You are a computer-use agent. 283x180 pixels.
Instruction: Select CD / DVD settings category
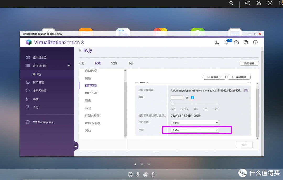tap(91, 93)
